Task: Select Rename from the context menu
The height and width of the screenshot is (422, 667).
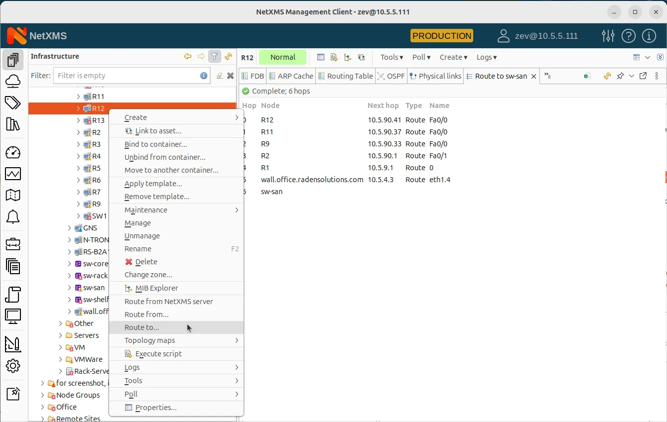Action: coord(137,249)
